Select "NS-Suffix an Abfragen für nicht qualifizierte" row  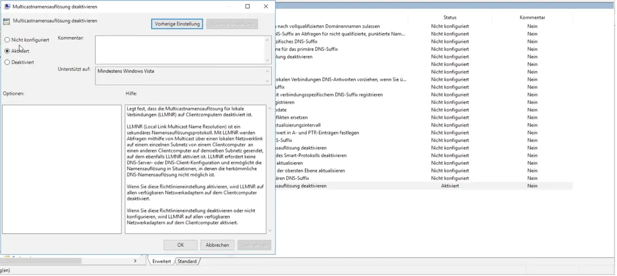coord(423,34)
